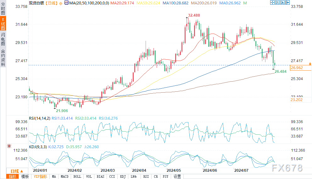Click the star icon on the current price line
The width and height of the screenshot is (312, 179).
click(x=310, y=64)
